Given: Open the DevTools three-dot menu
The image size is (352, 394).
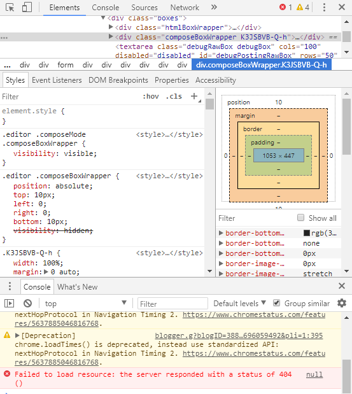Looking at the screenshot, I should pyautogui.click(x=324, y=7).
